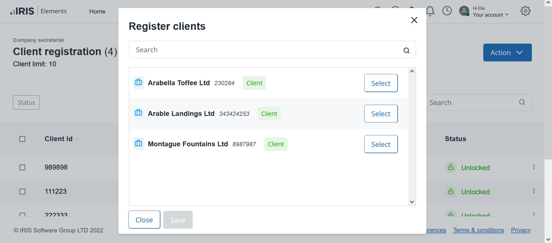Viewport: 552px width, 243px height.
Task: Click the search magnifier in Register clients dialog
Action: (406, 51)
